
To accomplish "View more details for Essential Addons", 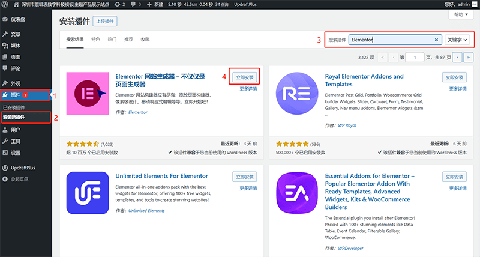I will [458, 188].
